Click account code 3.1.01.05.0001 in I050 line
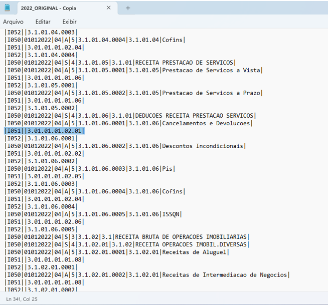This screenshot has height=305, width=328. coord(102,70)
